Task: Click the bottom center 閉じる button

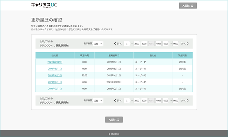Action: 114,120
